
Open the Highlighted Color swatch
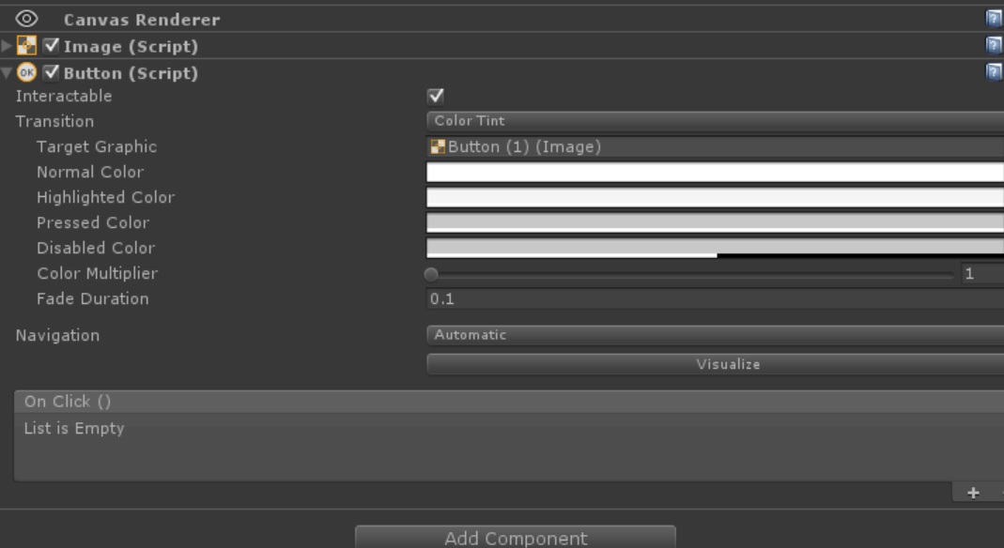[716, 197]
